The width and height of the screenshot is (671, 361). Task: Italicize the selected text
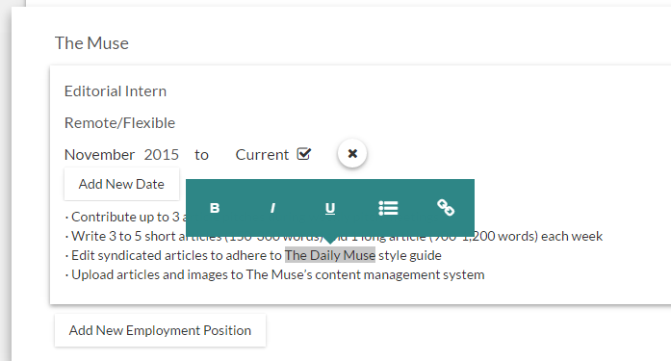[272, 208]
